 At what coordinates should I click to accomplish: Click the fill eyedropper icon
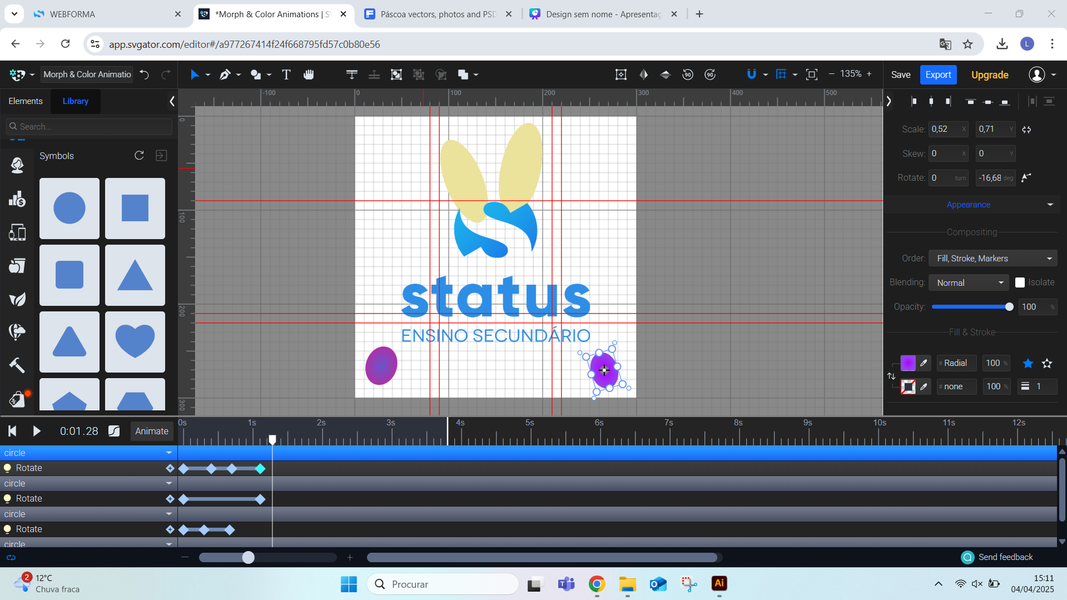point(924,363)
